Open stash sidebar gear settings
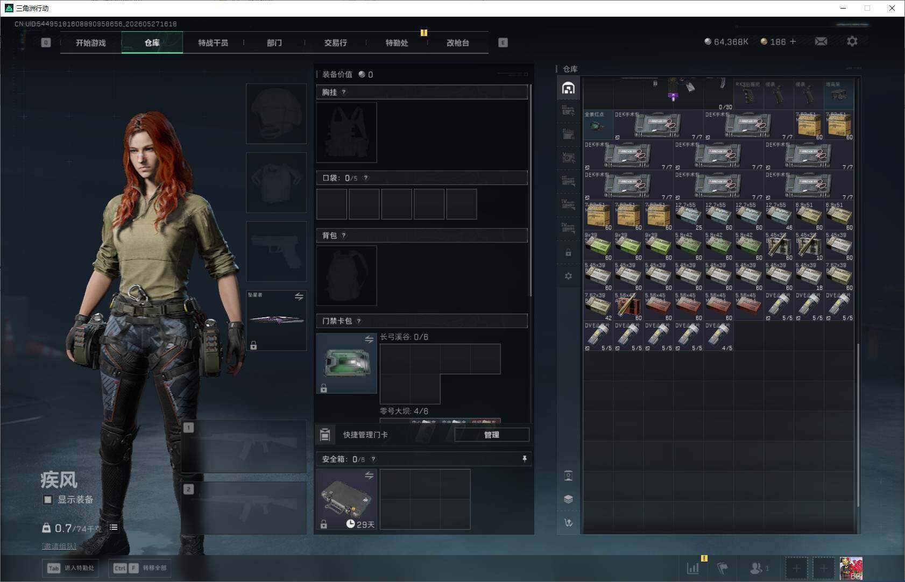 [568, 276]
